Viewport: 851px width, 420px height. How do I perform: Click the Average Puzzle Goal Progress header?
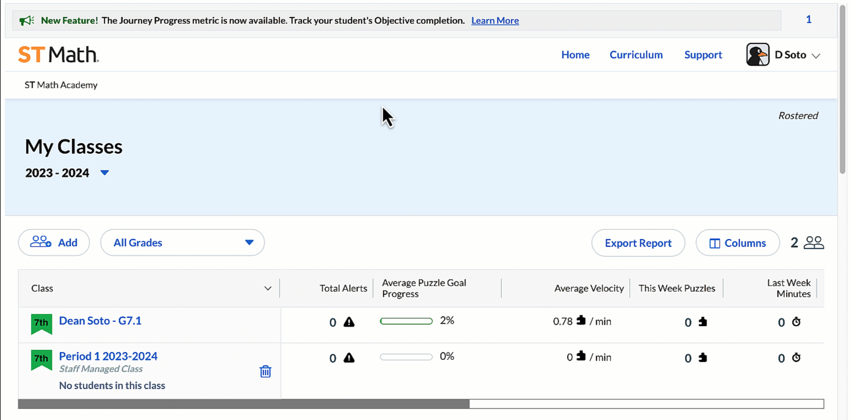coord(424,288)
